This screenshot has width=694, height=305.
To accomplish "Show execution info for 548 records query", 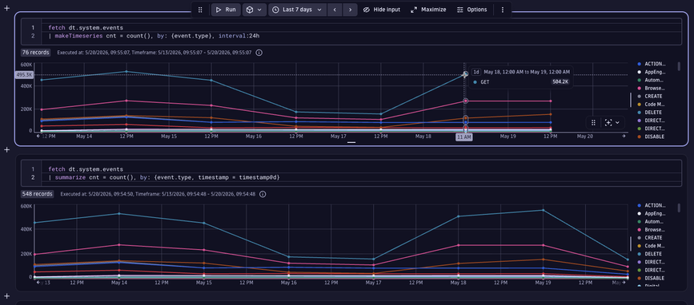I will pyautogui.click(x=263, y=194).
